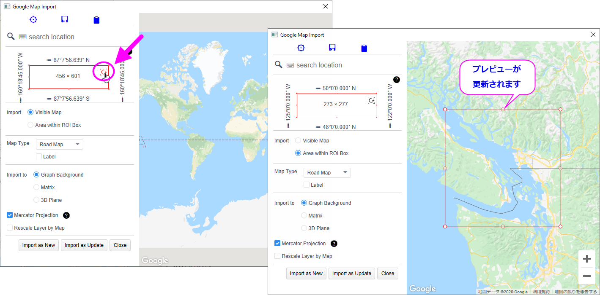Click 273 × 277 size text in right window
600x295 pixels.
click(336, 104)
